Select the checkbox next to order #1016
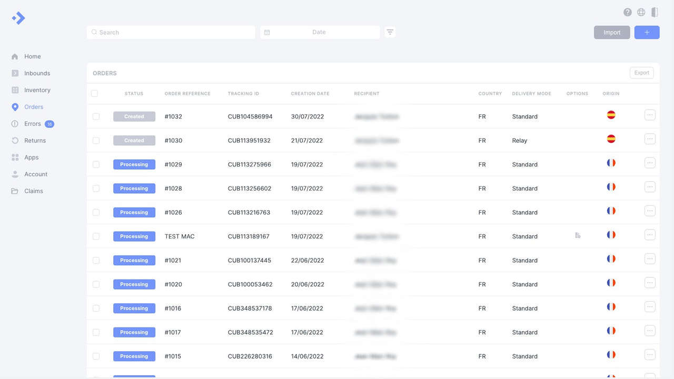The width and height of the screenshot is (674, 379). pos(96,308)
